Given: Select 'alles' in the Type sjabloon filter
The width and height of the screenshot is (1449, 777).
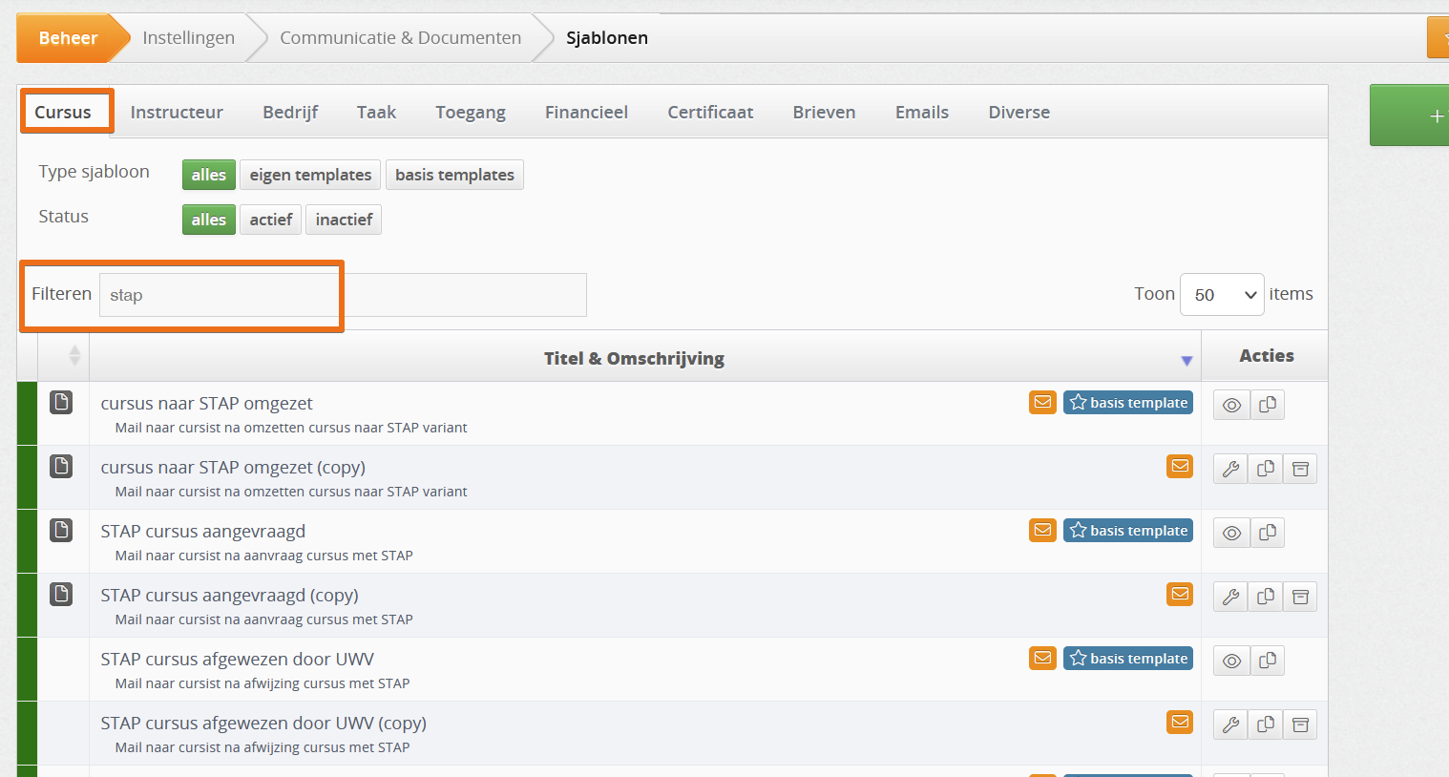Looking at the screenshot, I should [x=209, y=175].
